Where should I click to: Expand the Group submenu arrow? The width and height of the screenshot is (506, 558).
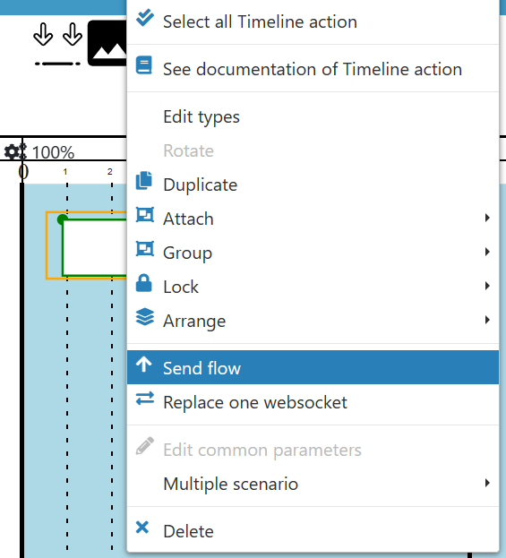click(x=487, y=252)
